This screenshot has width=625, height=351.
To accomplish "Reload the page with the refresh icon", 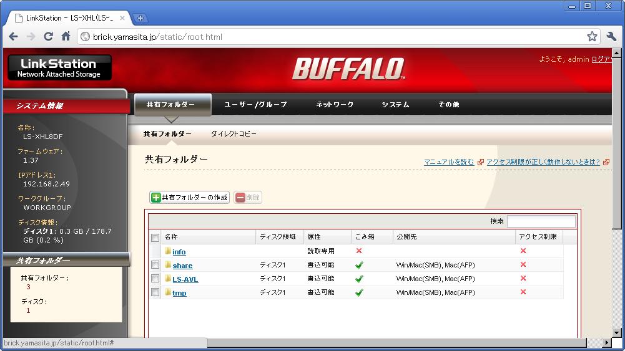I will click(x=48, y=37).
